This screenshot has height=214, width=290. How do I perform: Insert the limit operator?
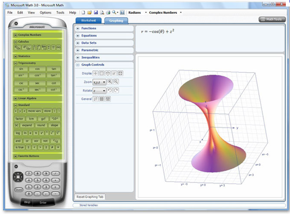(44, 47)
